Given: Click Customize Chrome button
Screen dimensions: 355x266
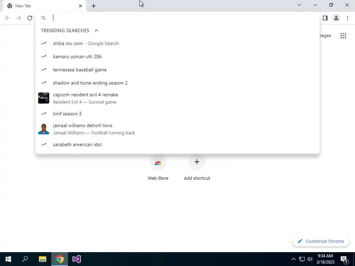Looking at the screenshot, I should pyautogui.click(x=321, y=241).
